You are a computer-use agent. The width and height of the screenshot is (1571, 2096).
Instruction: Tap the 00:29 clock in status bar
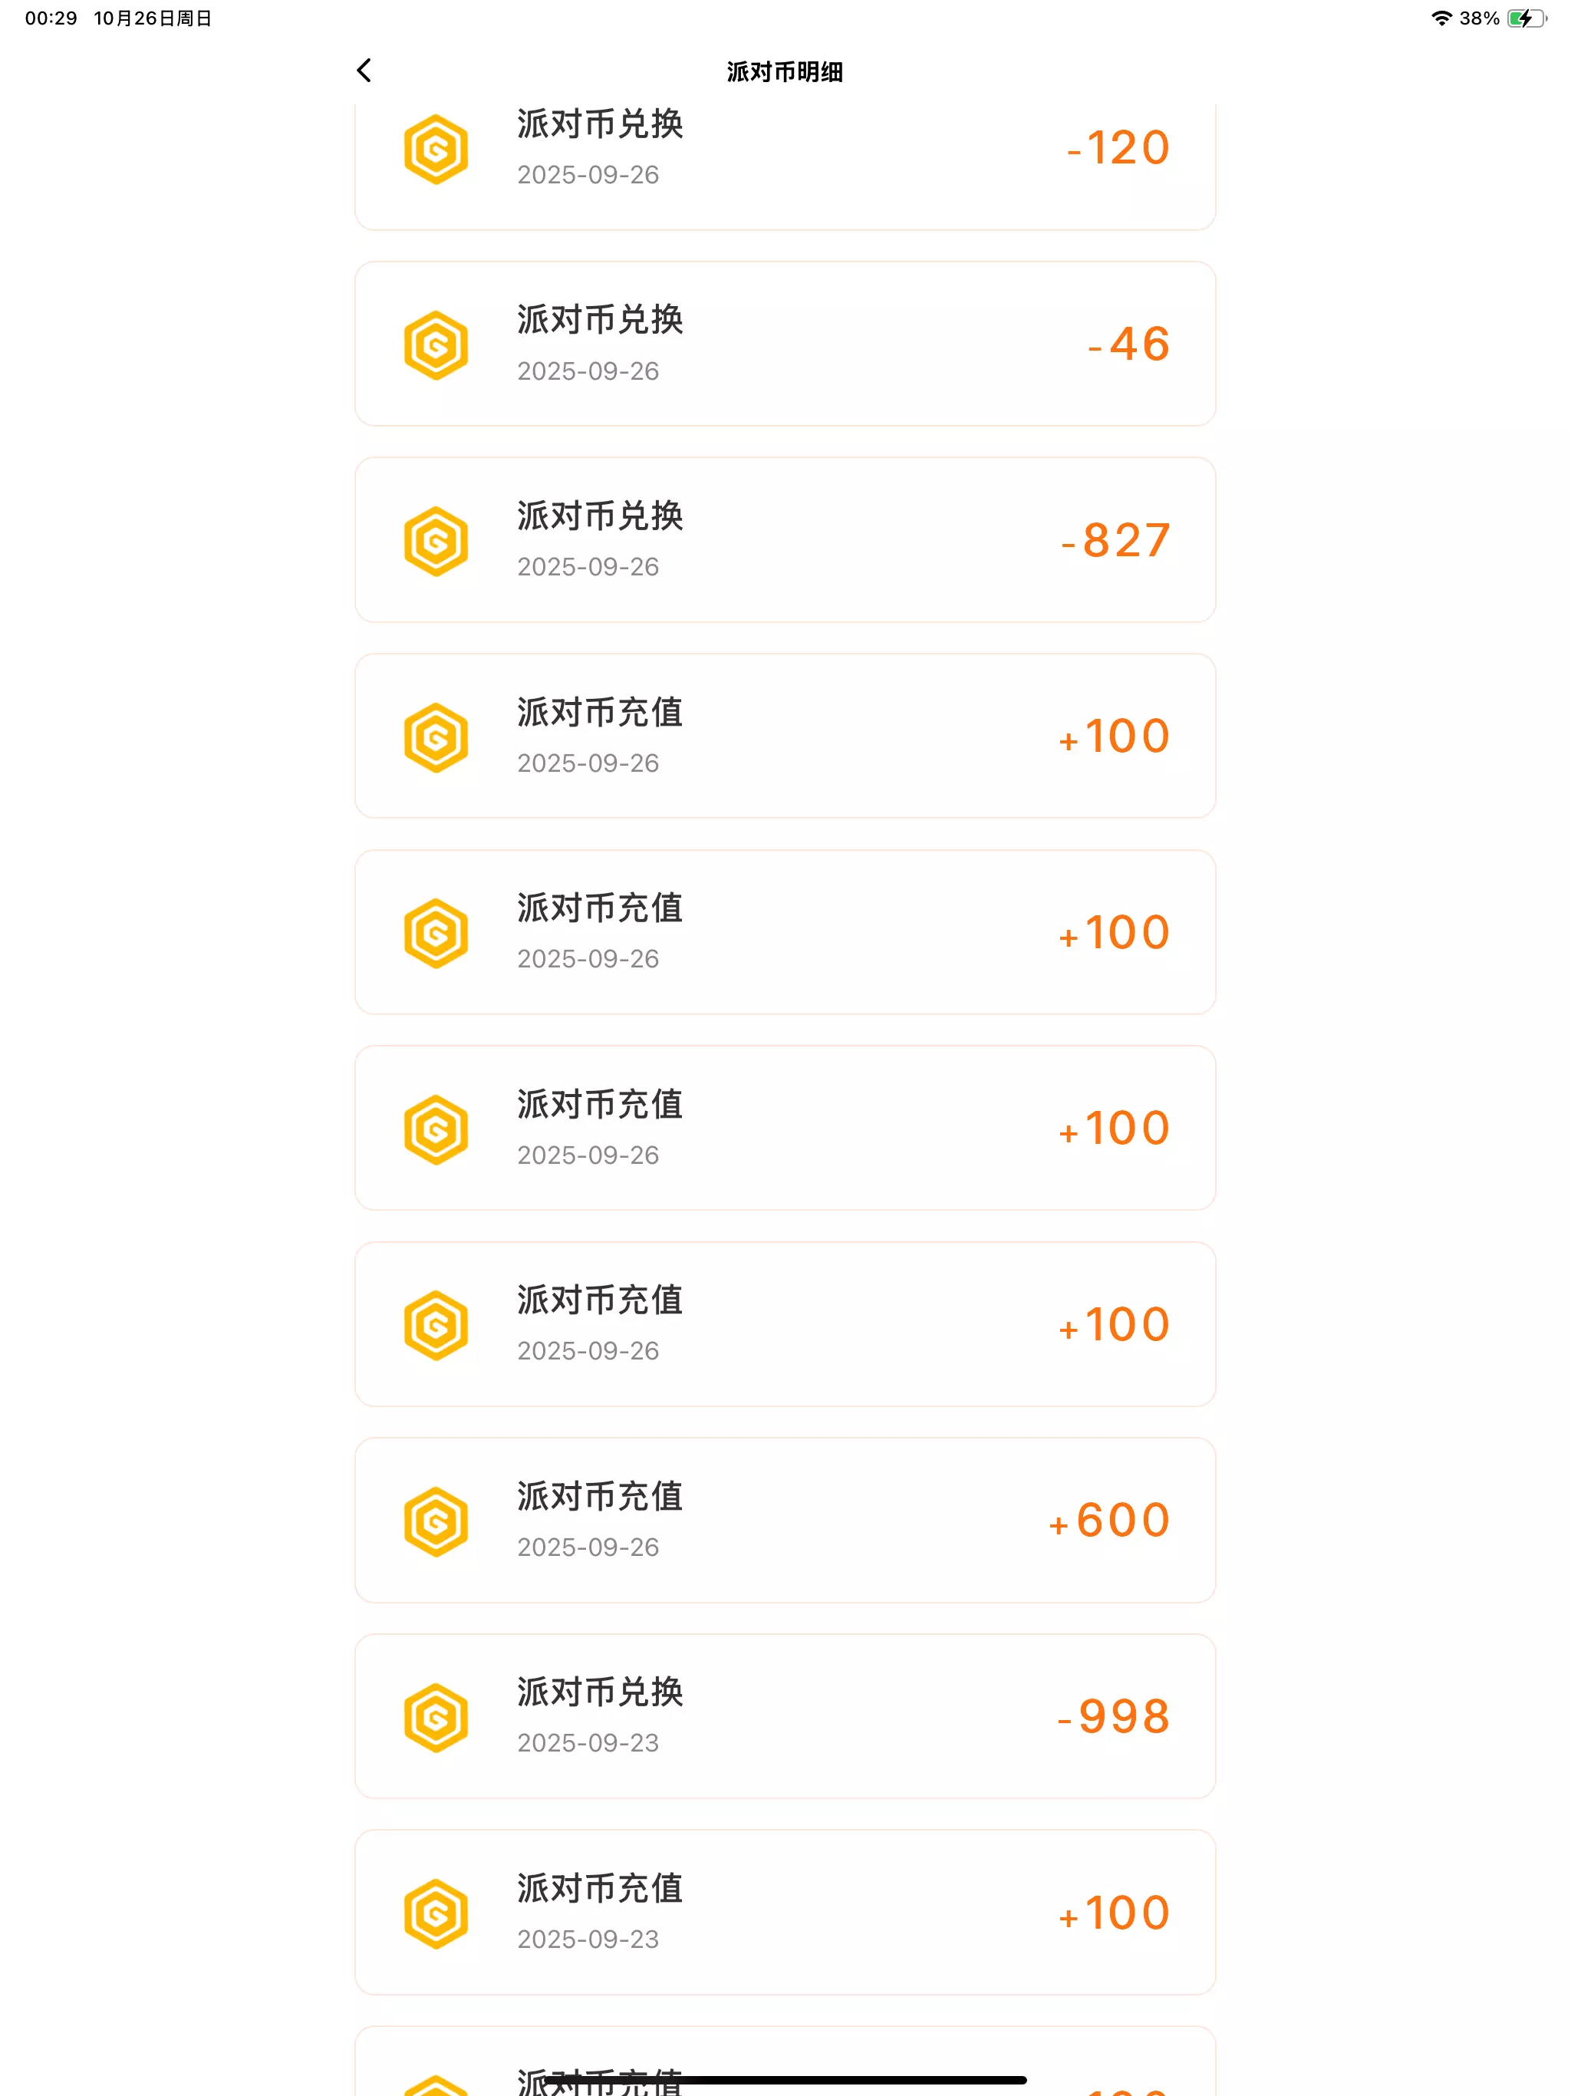click(x=51, y=18)
